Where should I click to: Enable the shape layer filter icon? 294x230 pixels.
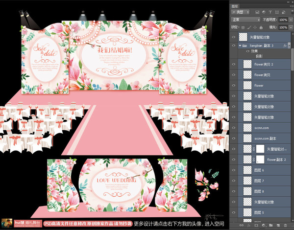point(277,12)
